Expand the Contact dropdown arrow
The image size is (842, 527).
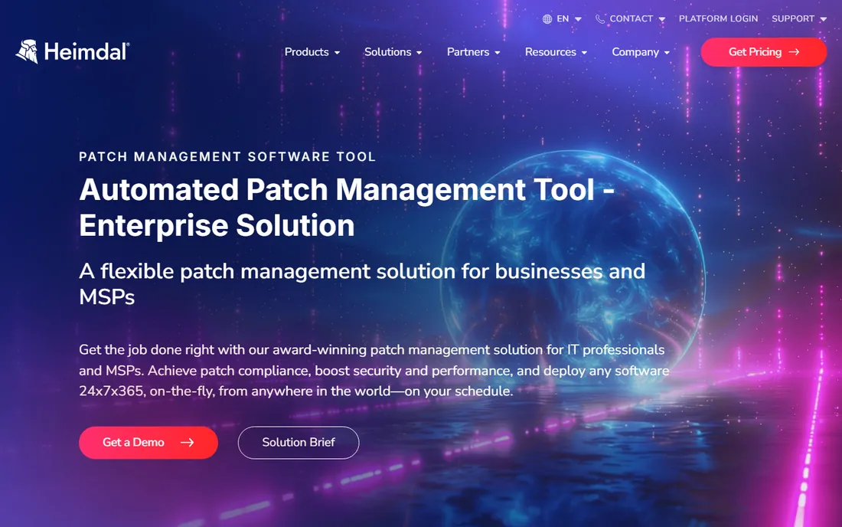click(x=661, y=19)
